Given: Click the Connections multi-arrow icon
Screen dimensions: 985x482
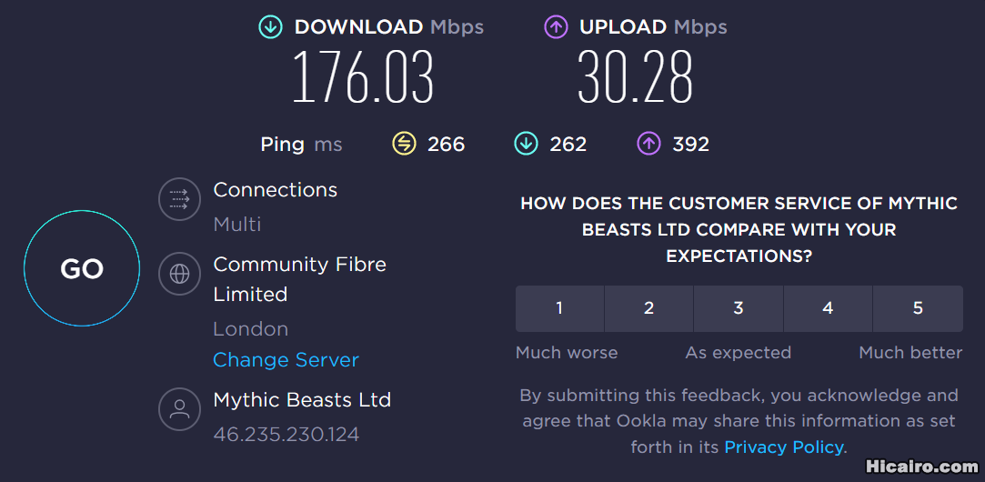Looking at the screenshot, I should coord(179,199).
